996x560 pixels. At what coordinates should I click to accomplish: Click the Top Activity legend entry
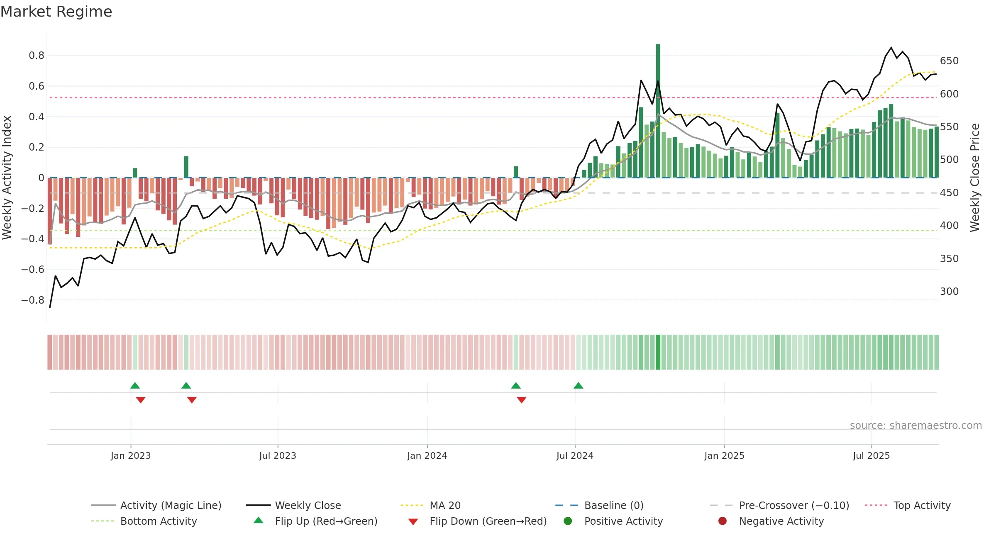908,505
